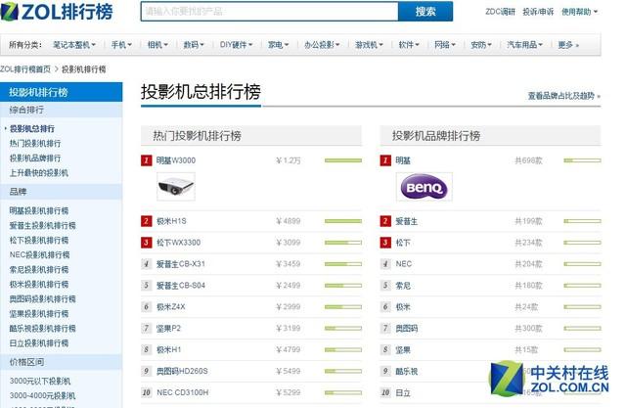Viewport: 626px width, 408px height.
Task: Open 索尼 brand in brand ranking
Action: pos(402,286)
